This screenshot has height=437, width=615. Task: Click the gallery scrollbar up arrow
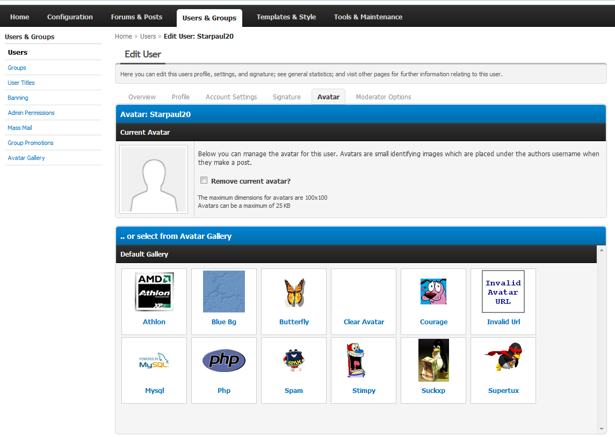coord(602,250)
